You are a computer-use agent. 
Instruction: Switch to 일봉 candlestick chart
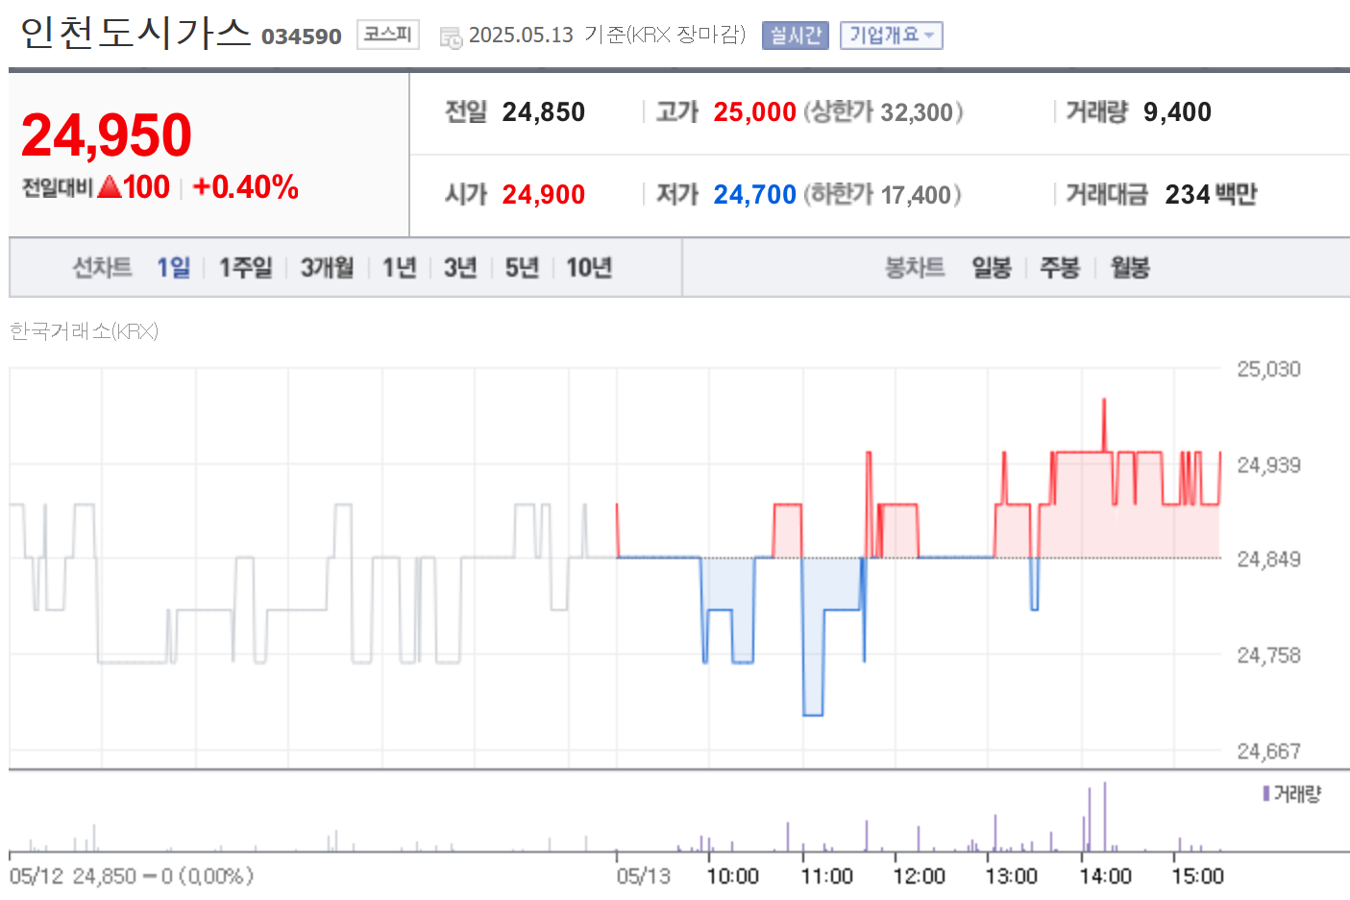point(992,267)
